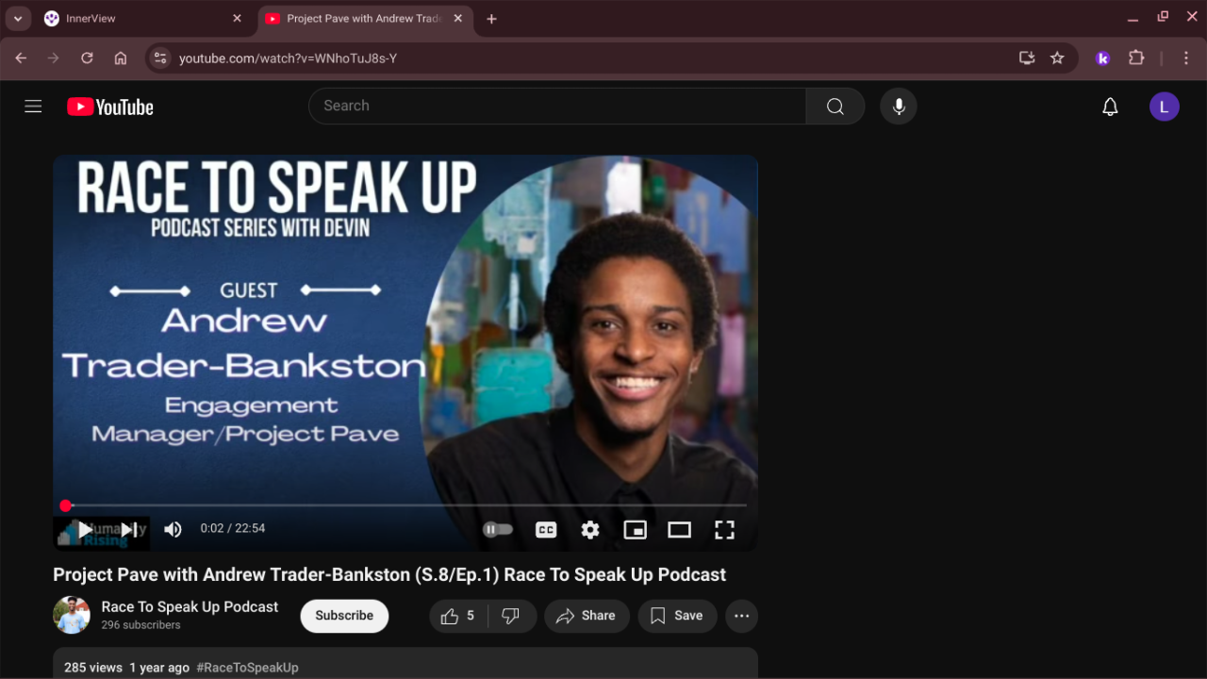Go forward to the next page

point(54,58)
